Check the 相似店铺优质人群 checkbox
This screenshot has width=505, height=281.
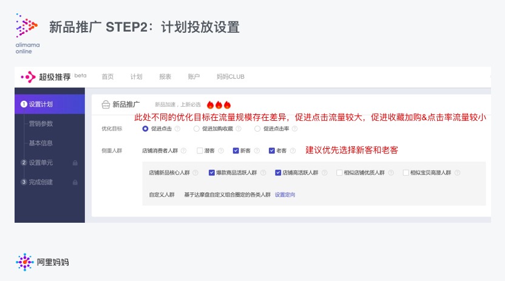pos(339,173)
